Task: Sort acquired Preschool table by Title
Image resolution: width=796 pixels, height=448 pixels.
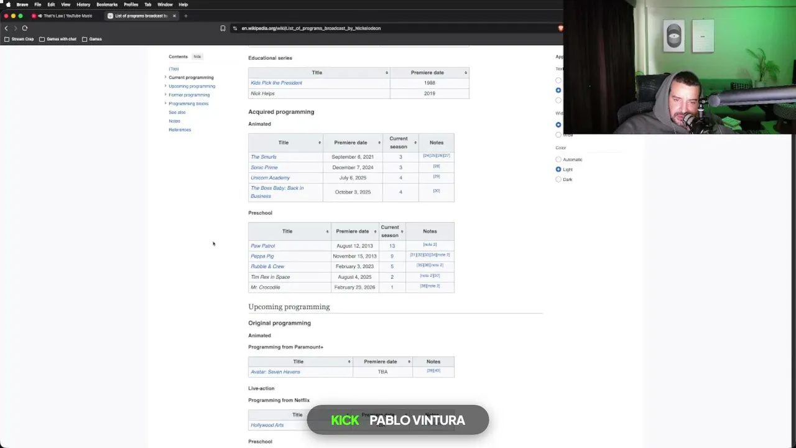Action: click(x=328, y=231)
